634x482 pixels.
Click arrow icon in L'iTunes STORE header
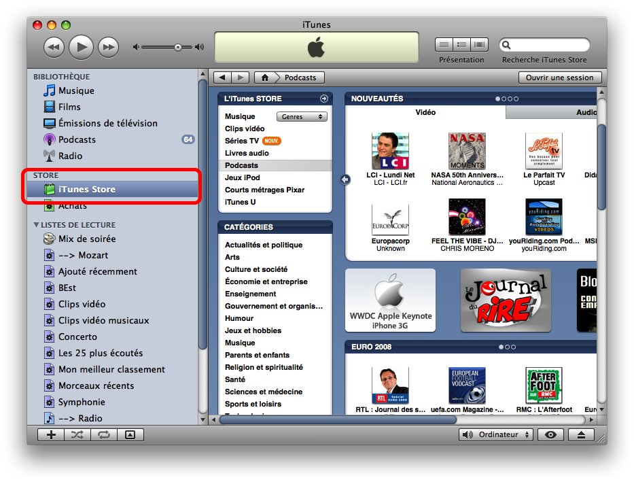pyautogui.click(x=324, y=99)
